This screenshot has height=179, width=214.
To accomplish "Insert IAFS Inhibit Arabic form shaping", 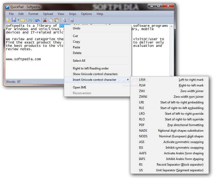I will point(169,159).
